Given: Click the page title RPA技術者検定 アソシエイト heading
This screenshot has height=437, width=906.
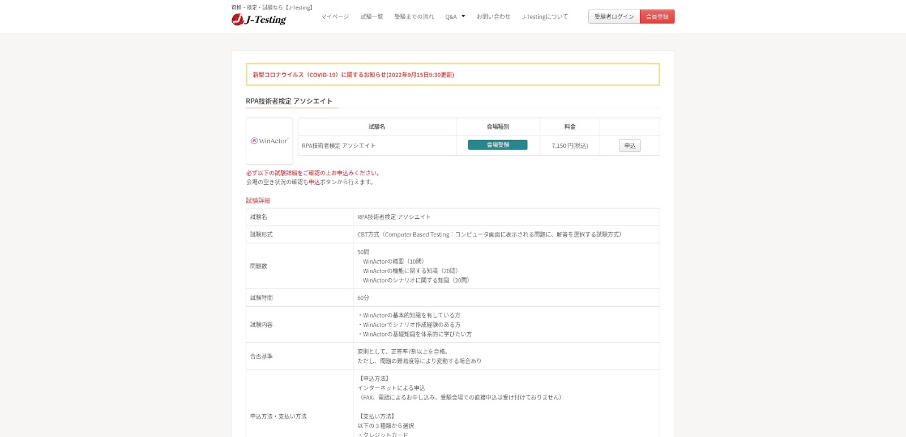Looking at the screenshot, I should pos(289,101).
